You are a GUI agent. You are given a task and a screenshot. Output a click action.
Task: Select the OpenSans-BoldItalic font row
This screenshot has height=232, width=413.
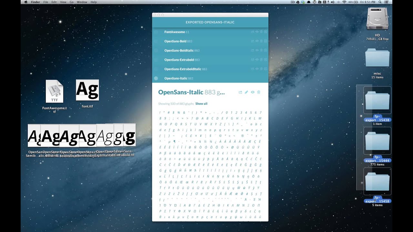coord(210,50)
